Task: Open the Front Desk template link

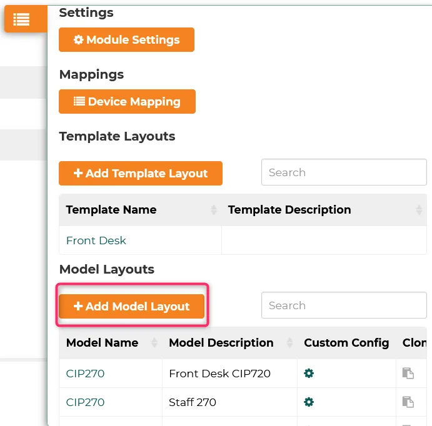Action: pos(96,240)
